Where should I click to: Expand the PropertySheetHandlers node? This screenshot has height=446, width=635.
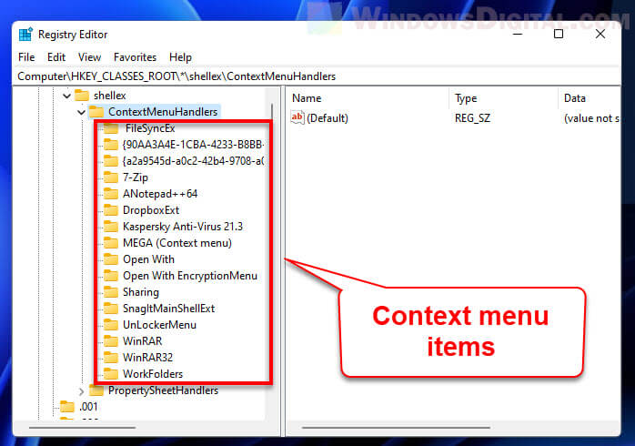point(81,391)
